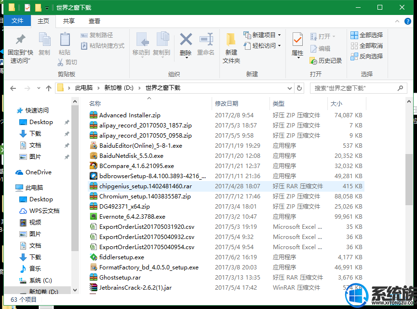Click Copy path in clipboard group

point(97,35)
